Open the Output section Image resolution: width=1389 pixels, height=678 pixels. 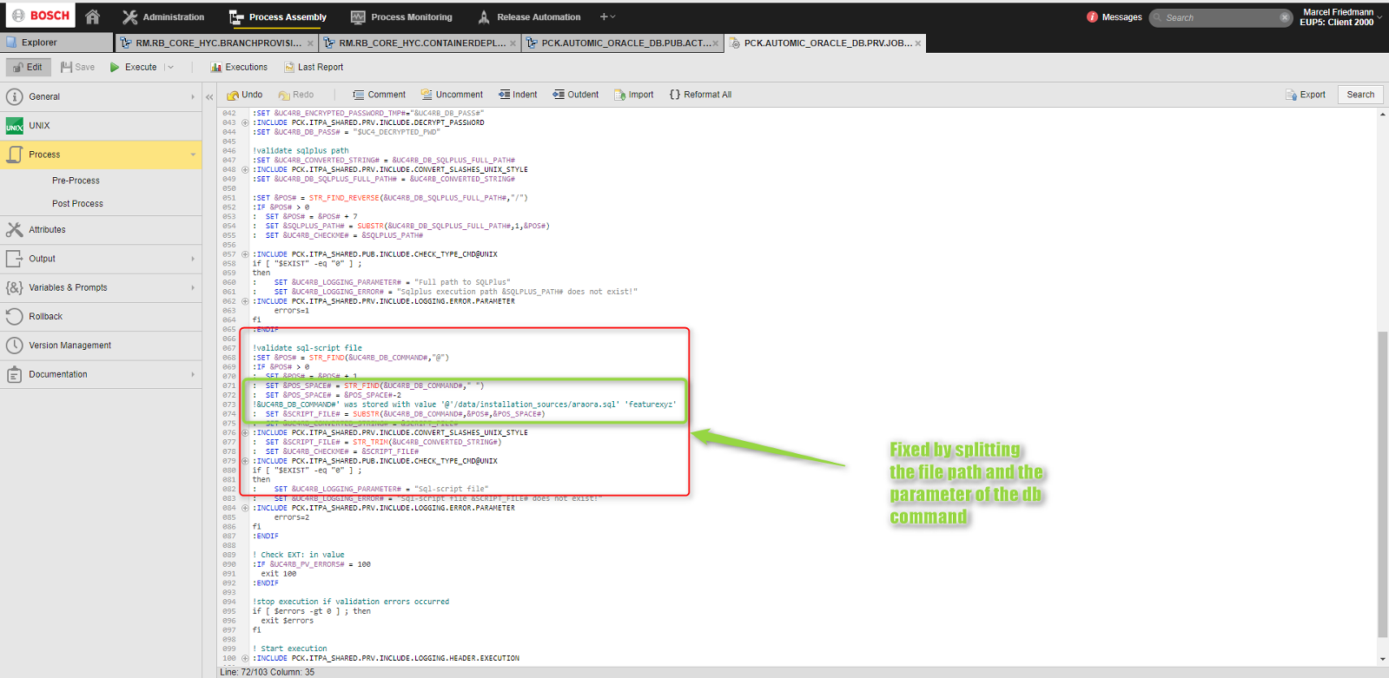[101, 259]
